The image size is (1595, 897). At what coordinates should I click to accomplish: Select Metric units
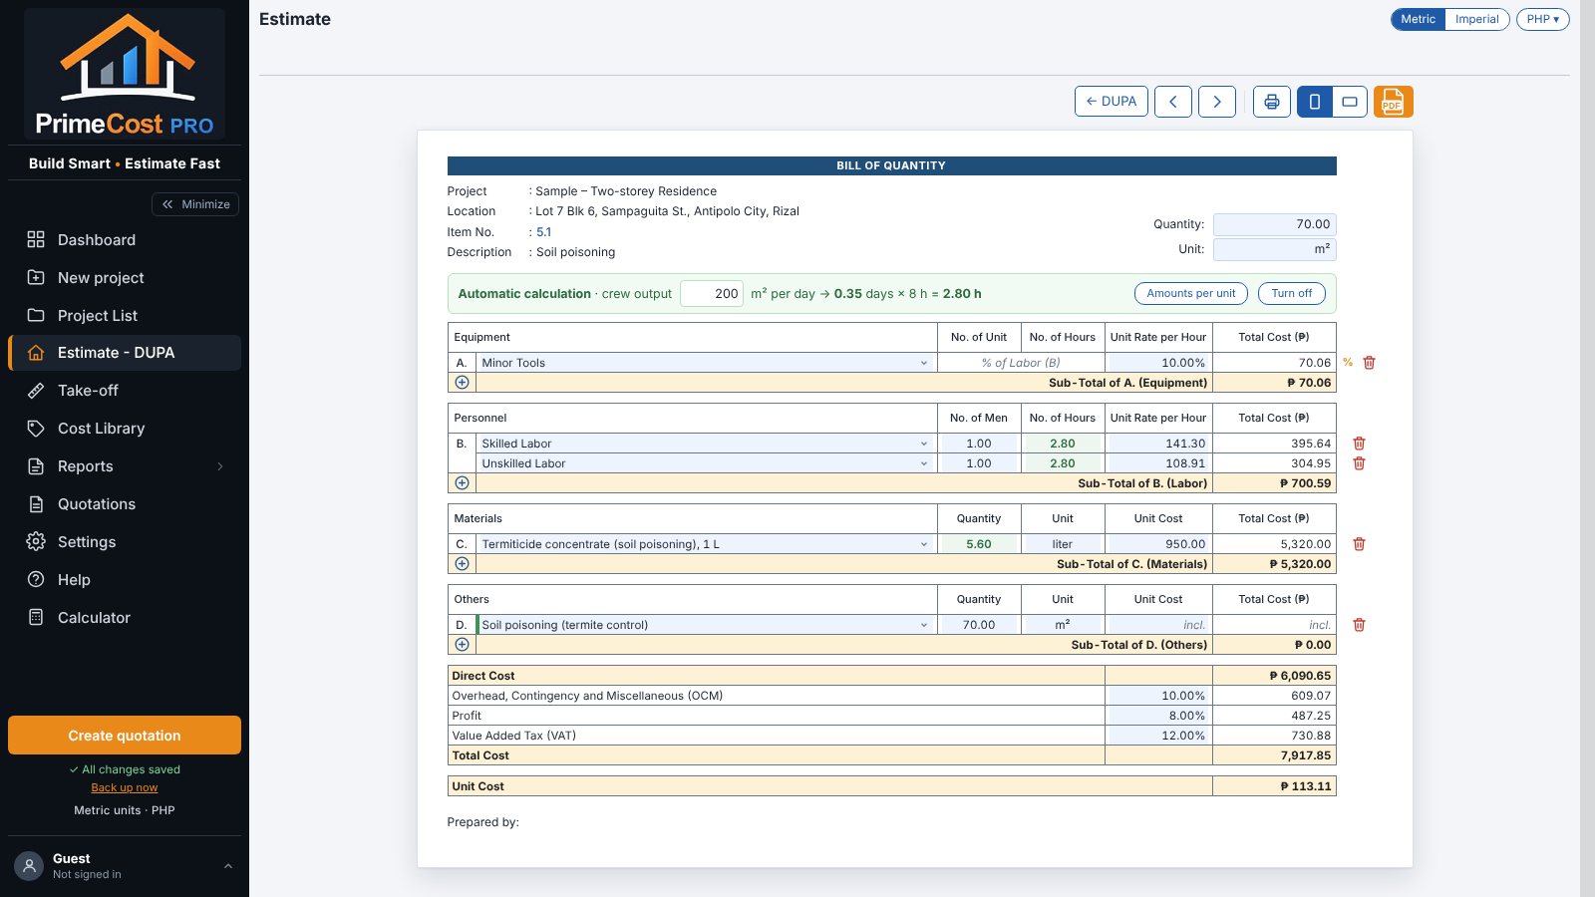[x=1418, y=19]
